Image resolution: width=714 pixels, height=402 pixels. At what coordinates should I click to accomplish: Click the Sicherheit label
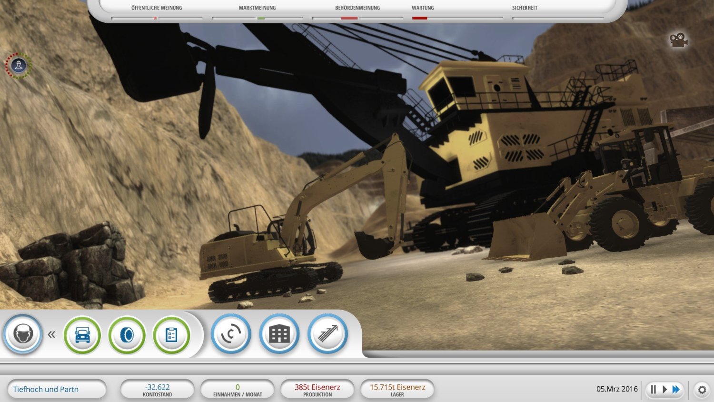[x=525, y=8]
